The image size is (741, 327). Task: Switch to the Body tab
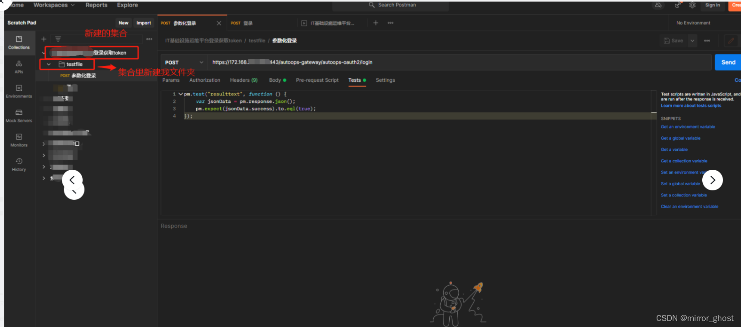tap(278, 80)
